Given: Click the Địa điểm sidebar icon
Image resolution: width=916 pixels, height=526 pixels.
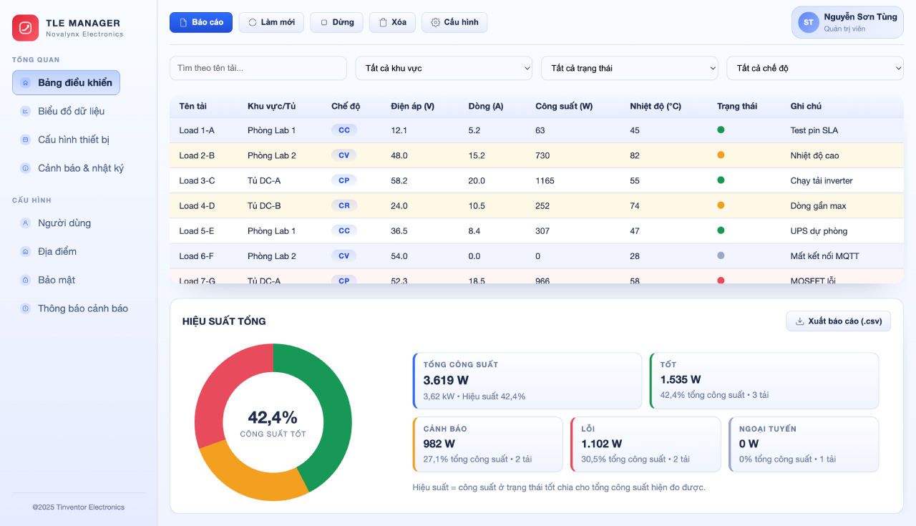Looking at the screenshot, I should point(26,252).
